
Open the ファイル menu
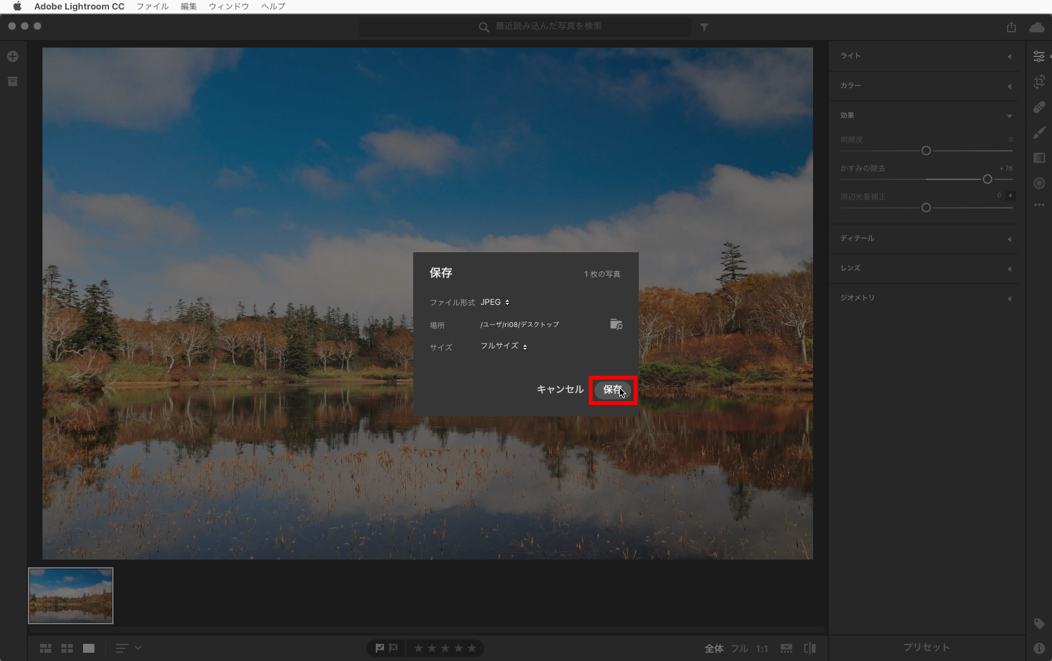153,6
